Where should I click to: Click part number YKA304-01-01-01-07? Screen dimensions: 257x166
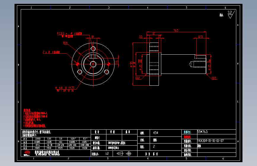coord(210,141)
